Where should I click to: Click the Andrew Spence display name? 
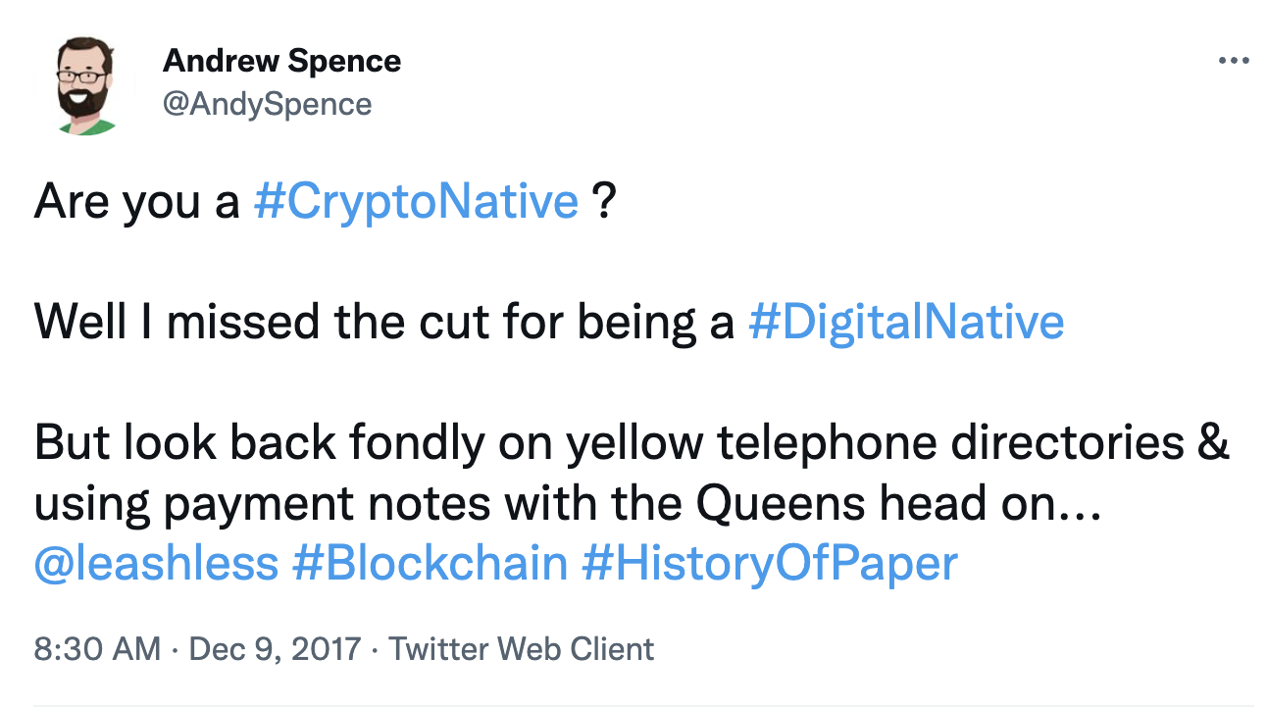click(282, 61)
